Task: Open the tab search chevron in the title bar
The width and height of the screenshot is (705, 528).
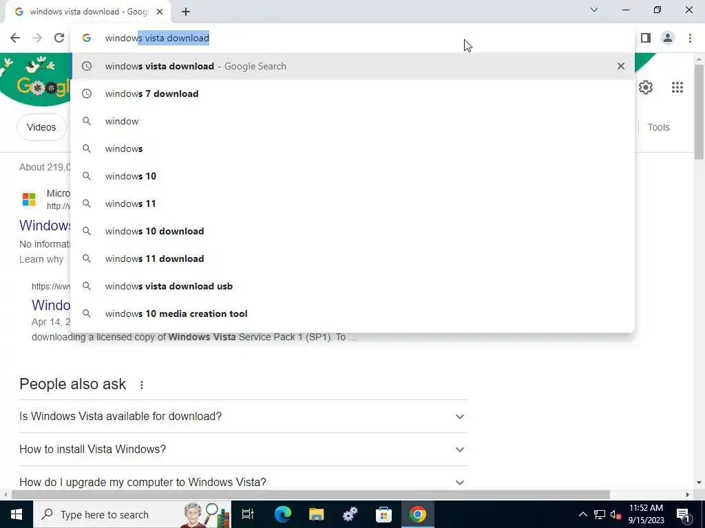Action: click(594, 10)
